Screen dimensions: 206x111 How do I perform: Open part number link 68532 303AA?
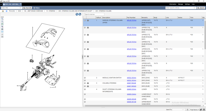[131, 78]
